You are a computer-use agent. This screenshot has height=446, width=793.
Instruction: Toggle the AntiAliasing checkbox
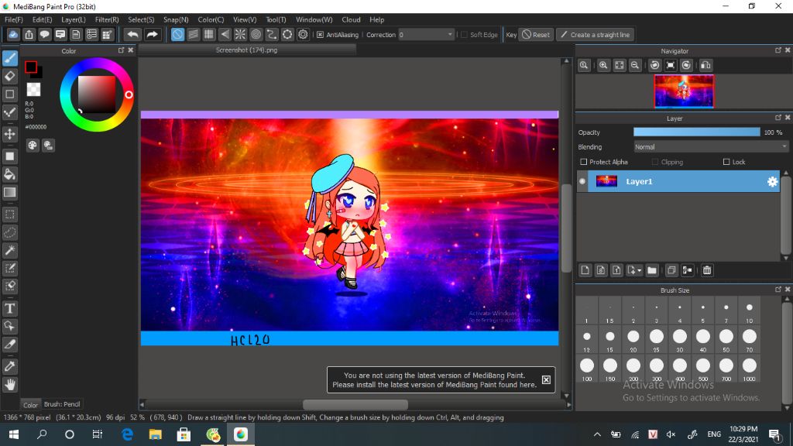pos(320,35)
